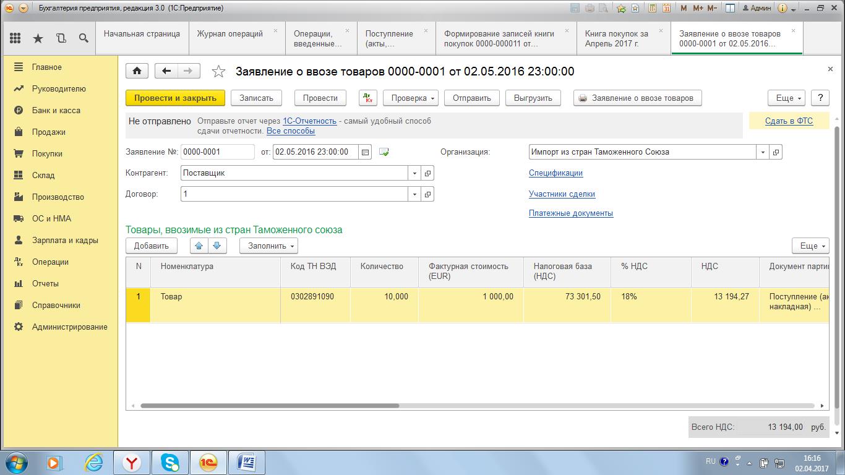Open the Дт/Кт postings icon

tap(367, 98)
